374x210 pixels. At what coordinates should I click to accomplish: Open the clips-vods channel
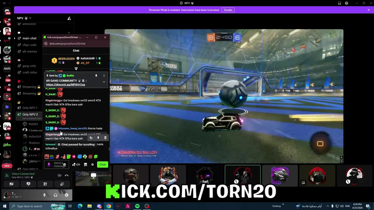point(29,45)
